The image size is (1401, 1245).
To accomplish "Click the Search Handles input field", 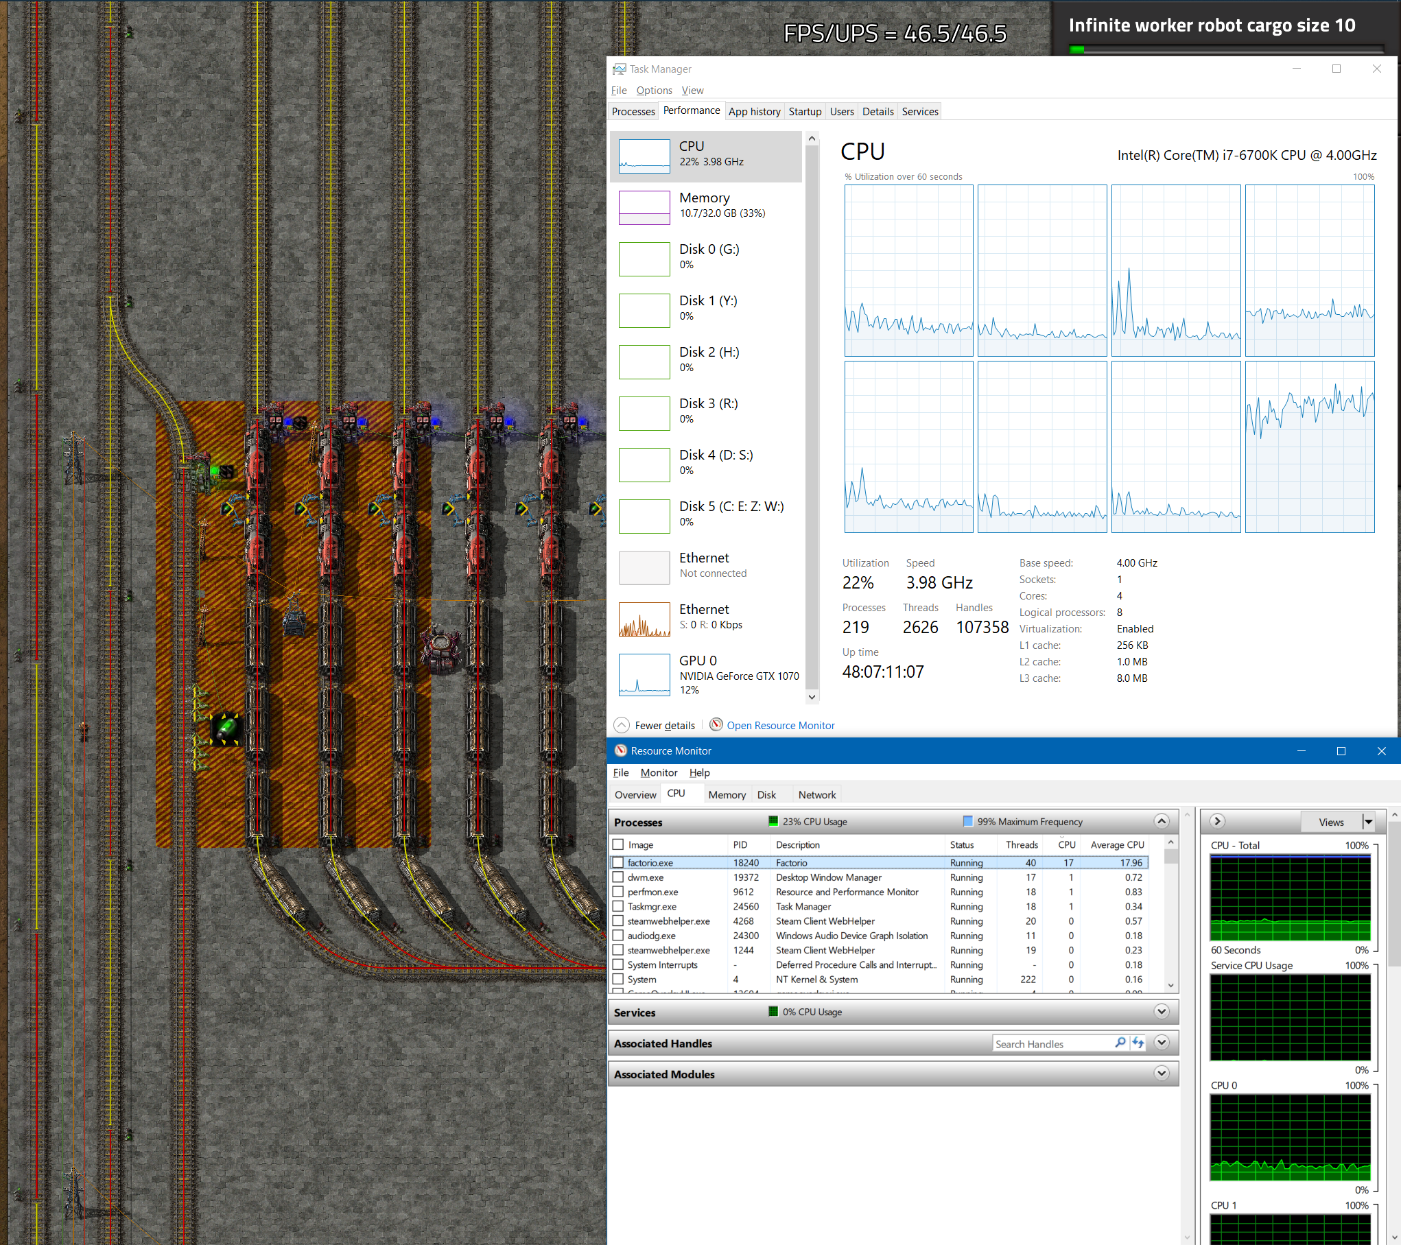I will (1052, 1043).
